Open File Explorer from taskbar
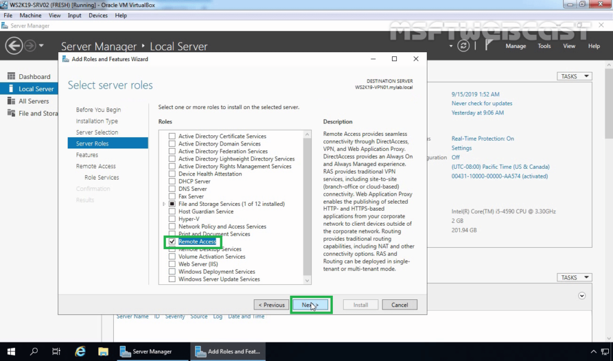 click(x=103, y=351)
